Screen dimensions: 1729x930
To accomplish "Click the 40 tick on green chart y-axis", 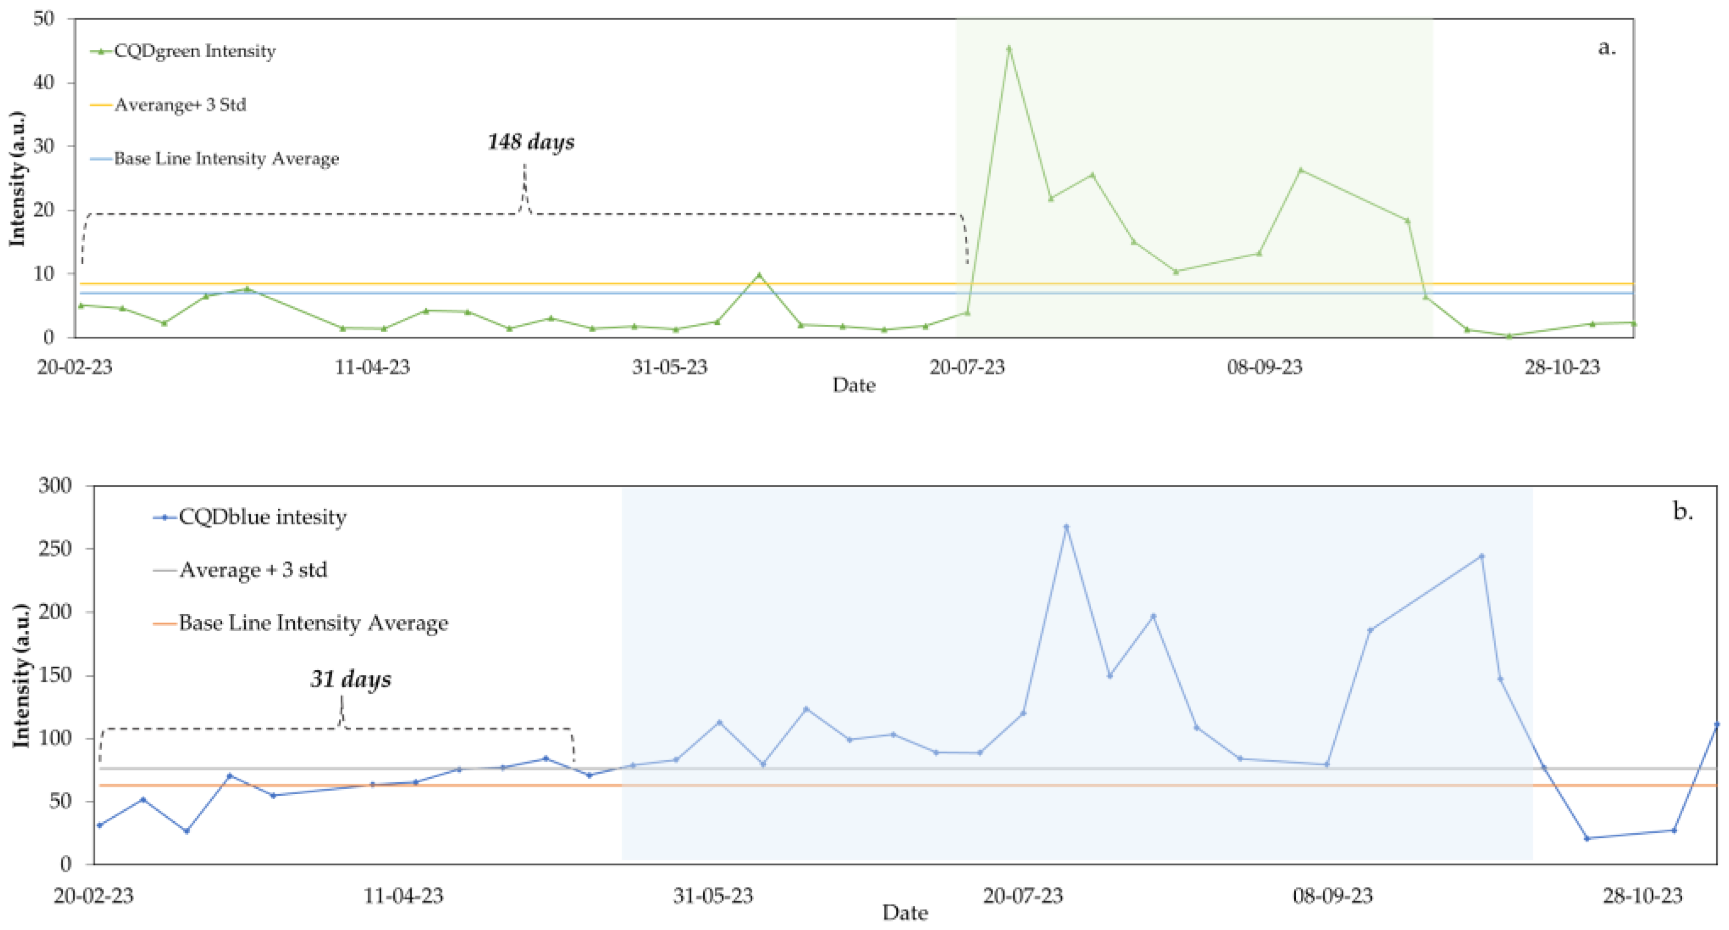I will (x=45, y=82).
